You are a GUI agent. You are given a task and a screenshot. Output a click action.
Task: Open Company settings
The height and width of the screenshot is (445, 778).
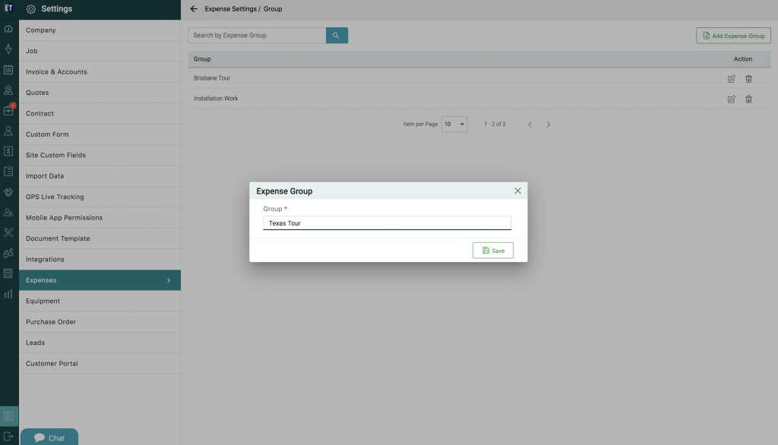(x=100, y=30)
